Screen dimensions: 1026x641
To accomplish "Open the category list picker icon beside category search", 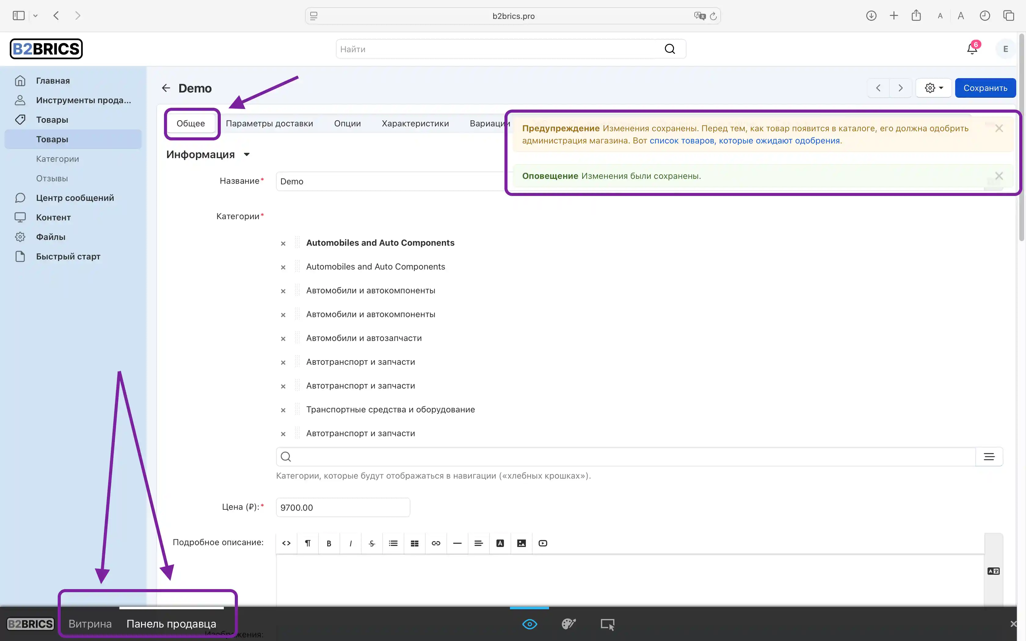I will [989, 457].
